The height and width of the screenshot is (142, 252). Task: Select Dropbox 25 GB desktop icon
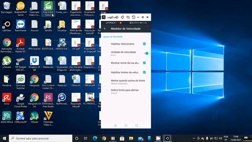tap(34, 64)
